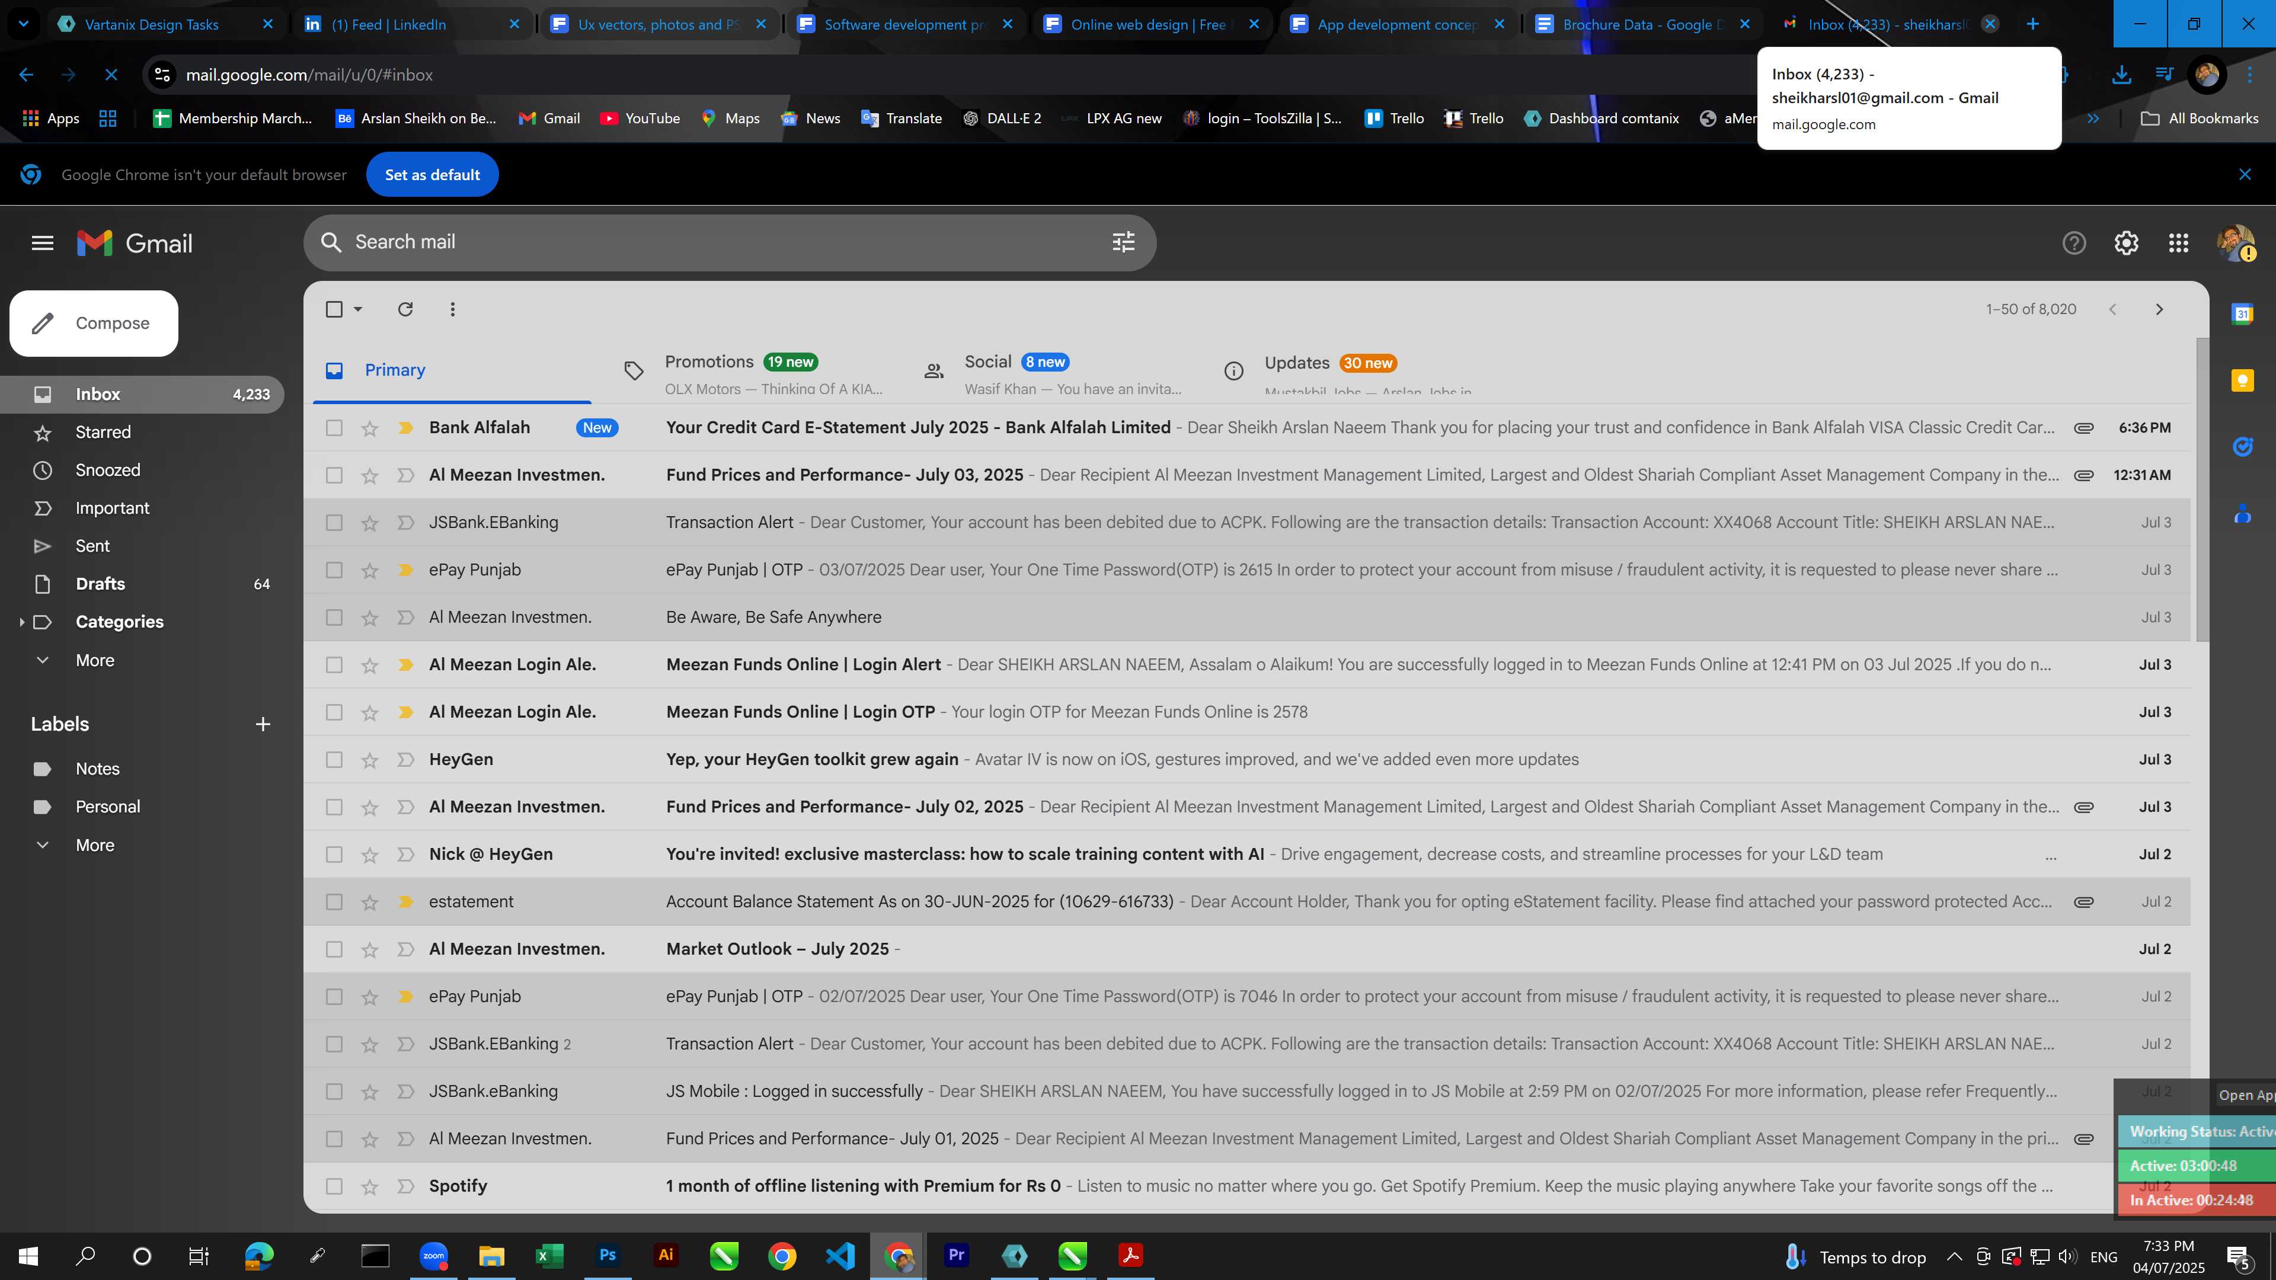The height and width of the screenshot is (1280, 2276).
Task: Open Google Tasks side panel icon
Action: tap(2242, 447)
